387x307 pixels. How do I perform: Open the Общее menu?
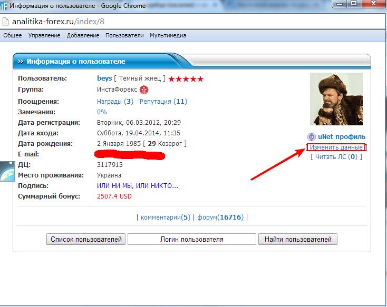point(13,36)
